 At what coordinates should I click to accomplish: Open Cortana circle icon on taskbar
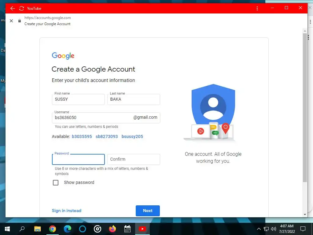click(83, 229)
